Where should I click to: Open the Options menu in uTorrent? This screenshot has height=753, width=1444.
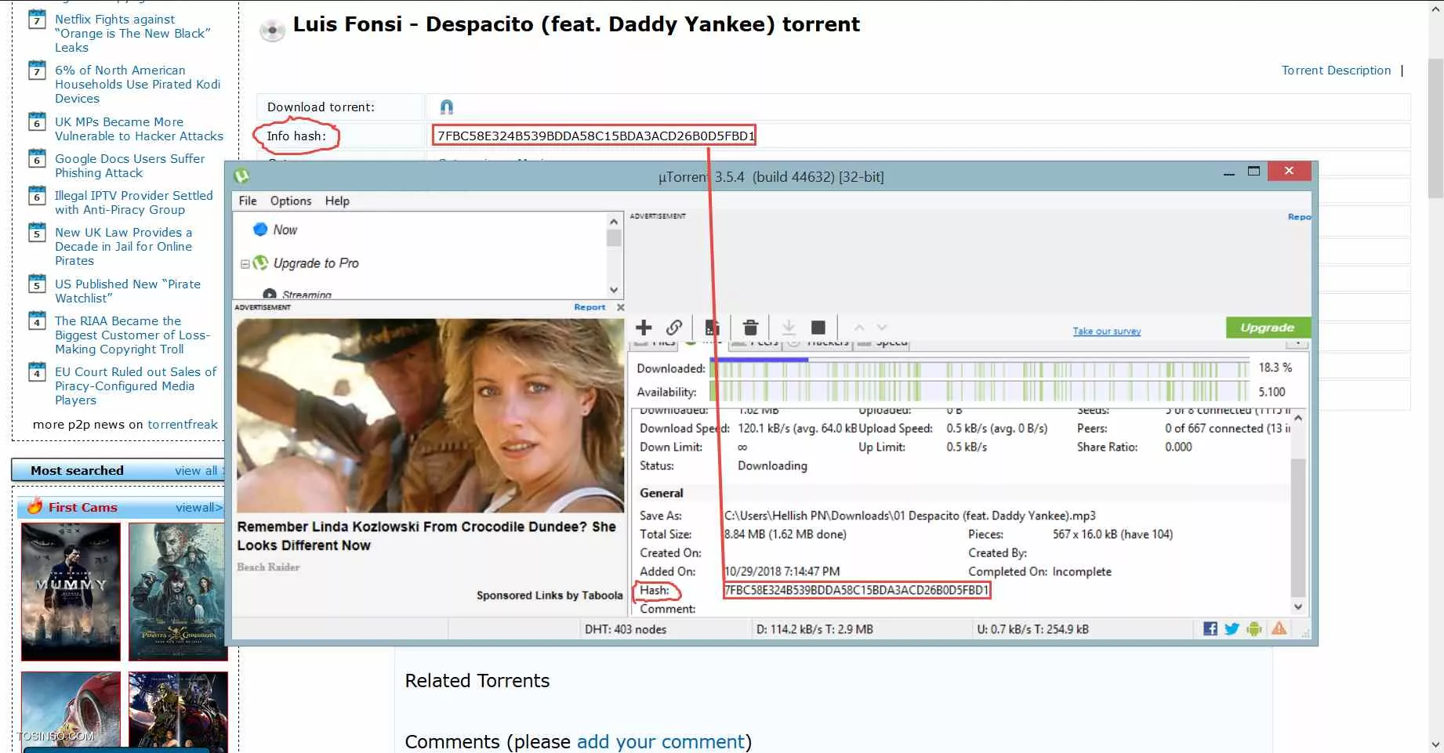click(x=291, y=201)
